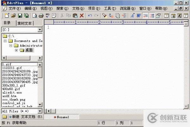Open the 文档(D) menu
Viewport: 190px width, 127px height.
pyautogui.click(x=78, y=9)
